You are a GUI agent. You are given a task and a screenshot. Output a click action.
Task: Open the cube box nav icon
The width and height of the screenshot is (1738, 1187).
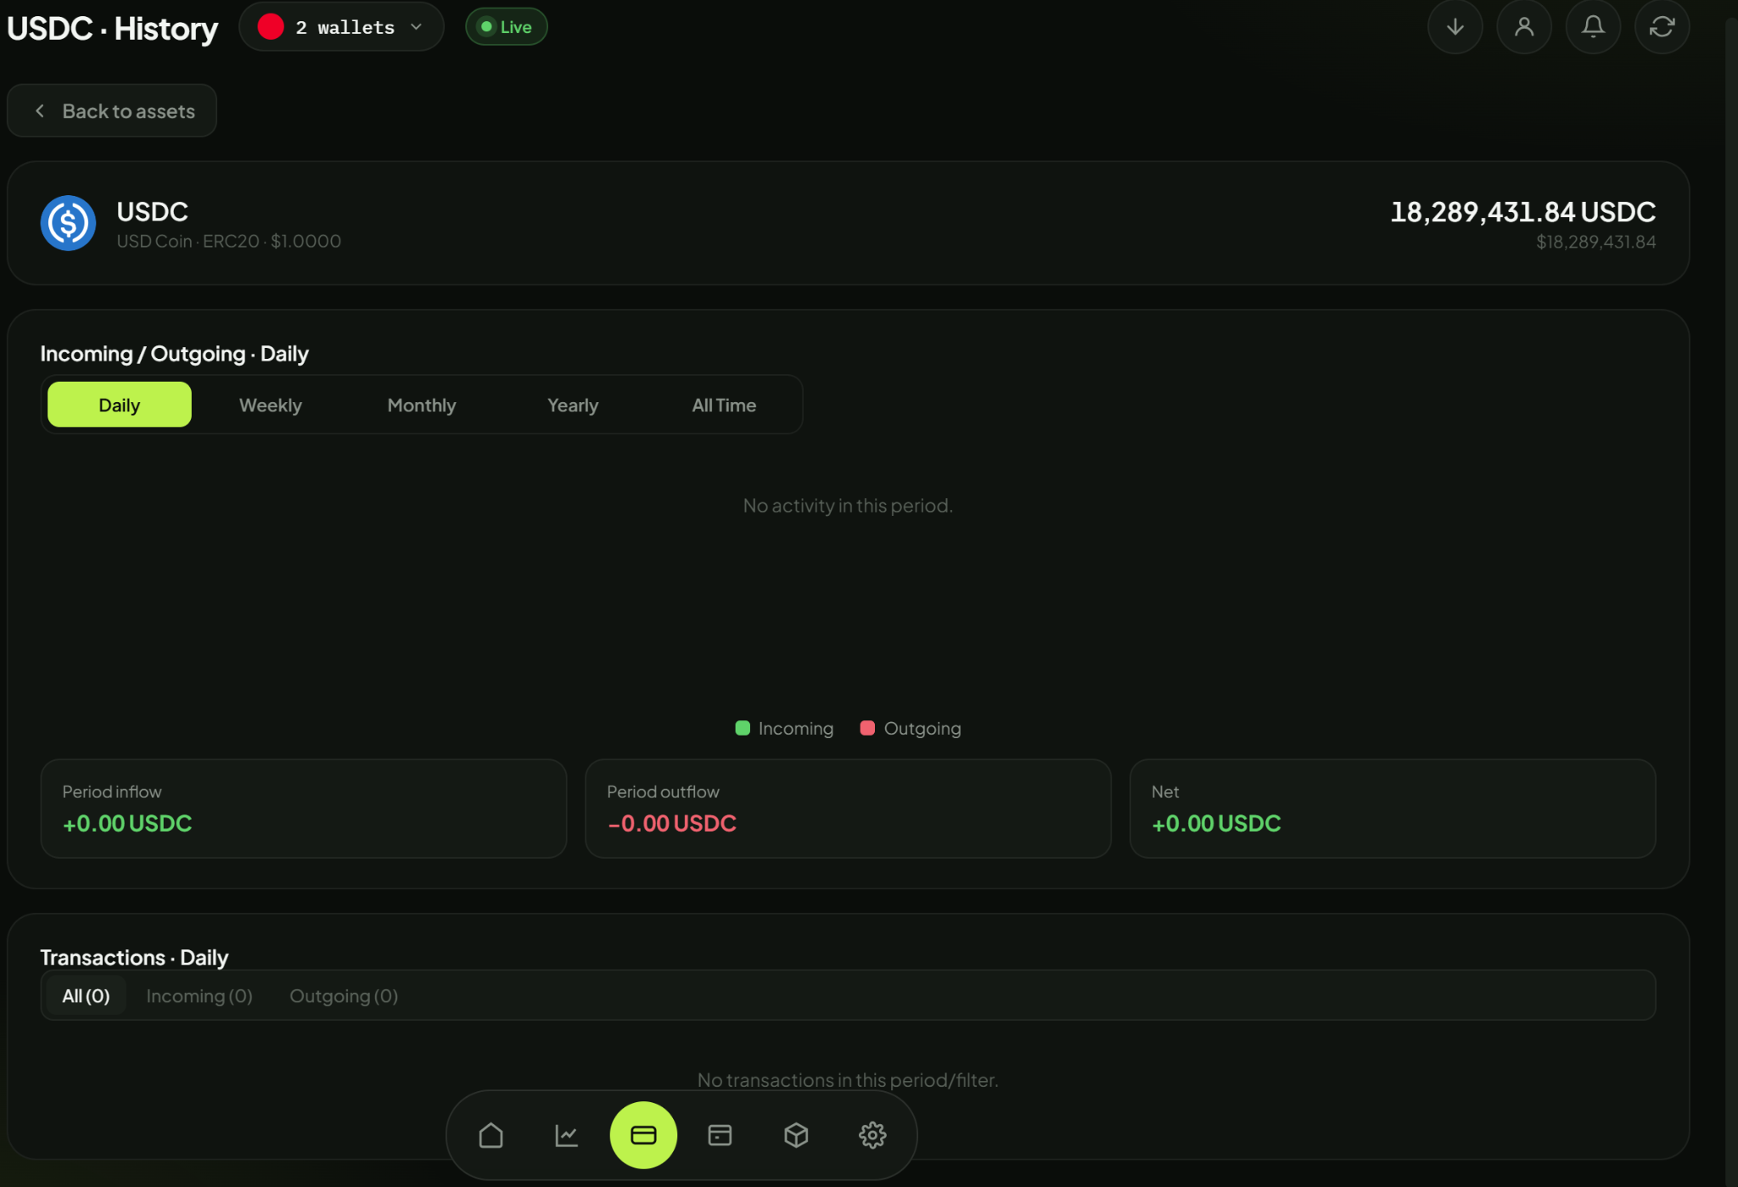[x=796, y=1135]
